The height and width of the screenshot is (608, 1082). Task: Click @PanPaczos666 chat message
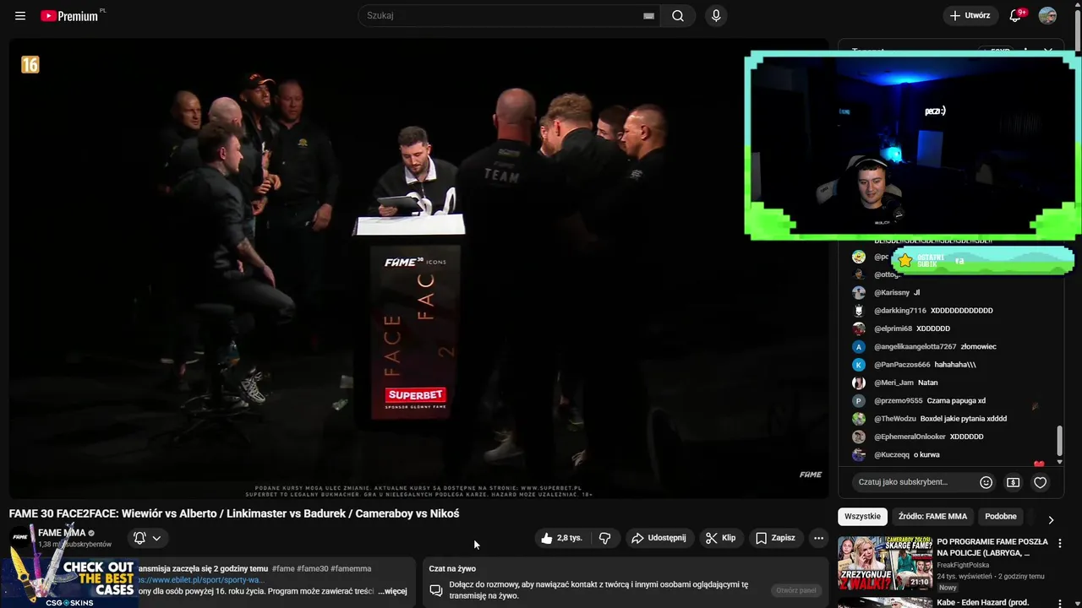(x=925, y=365)
